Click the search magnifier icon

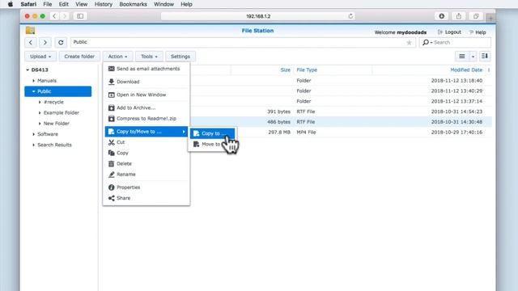coord(426,42)
